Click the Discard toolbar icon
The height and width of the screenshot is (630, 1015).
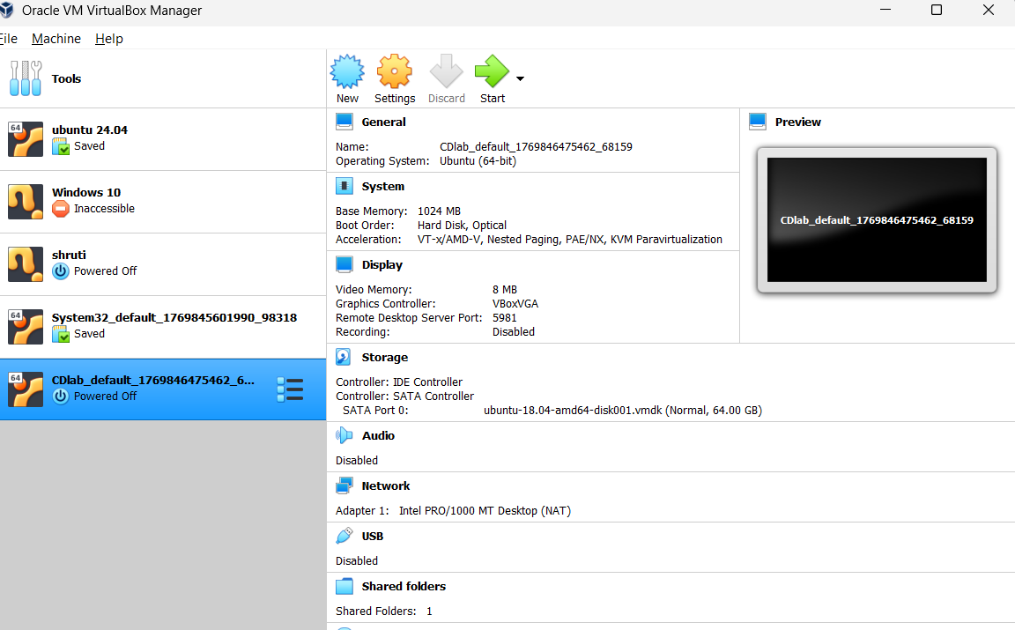[x=446, y=78]
